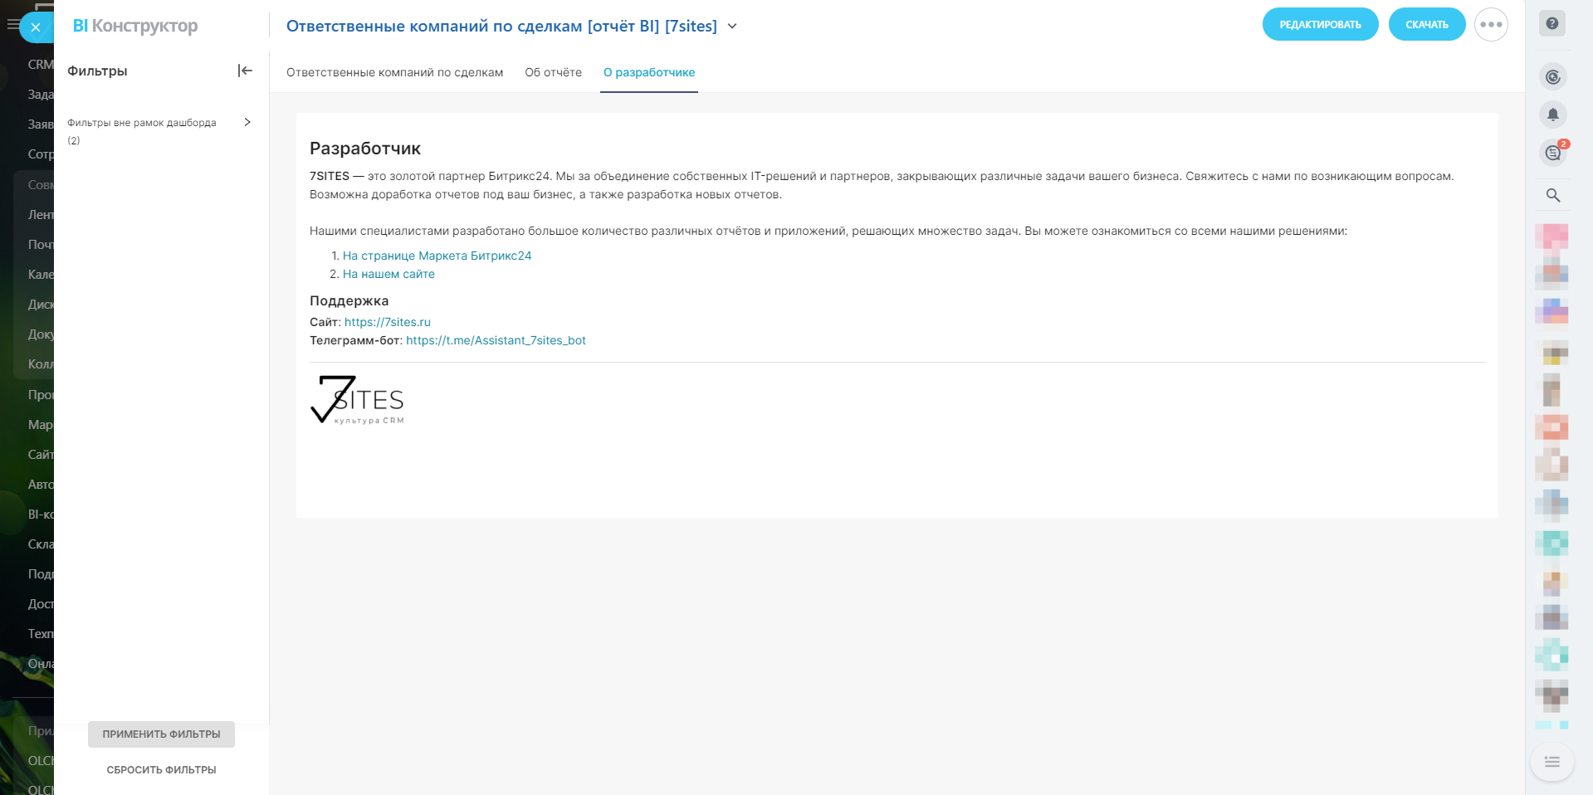This screenshot has height=795, width=1593.
Task: Open the list menu icon at bottom right
Action: (1551, 762)
